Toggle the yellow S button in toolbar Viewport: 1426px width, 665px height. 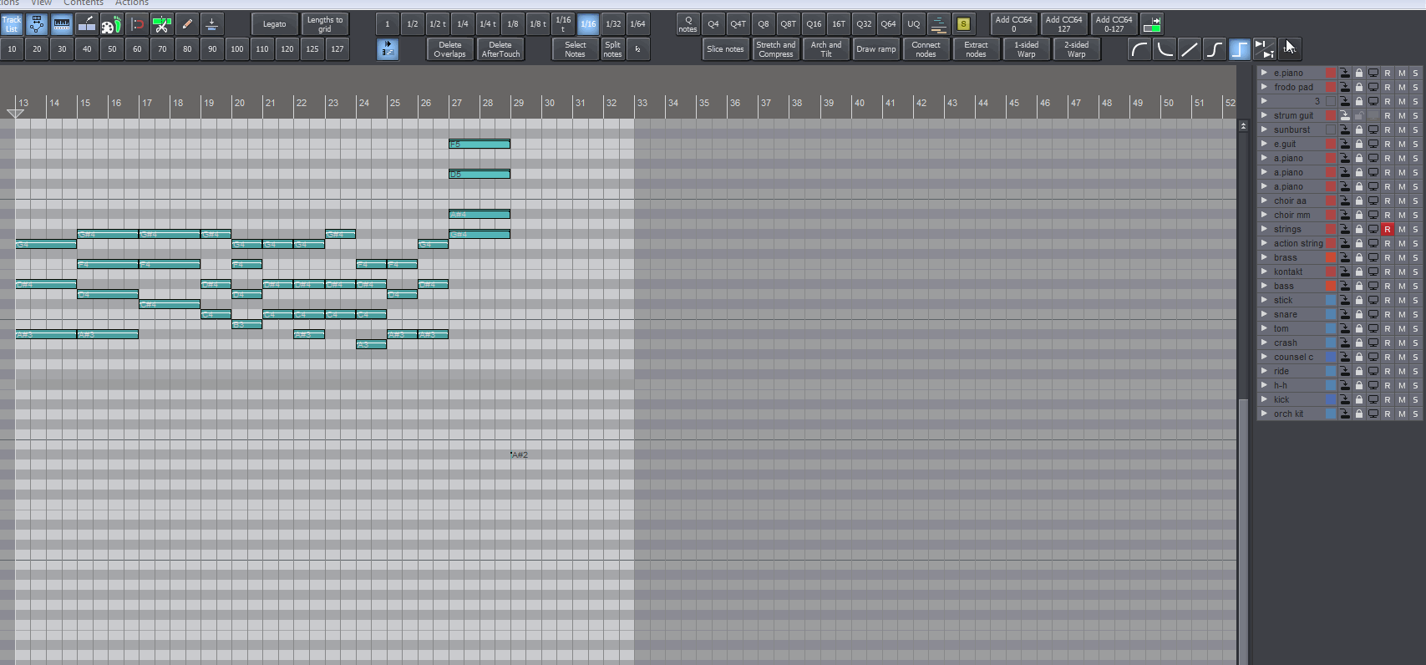pyautogui.click(x=964, y=24)
